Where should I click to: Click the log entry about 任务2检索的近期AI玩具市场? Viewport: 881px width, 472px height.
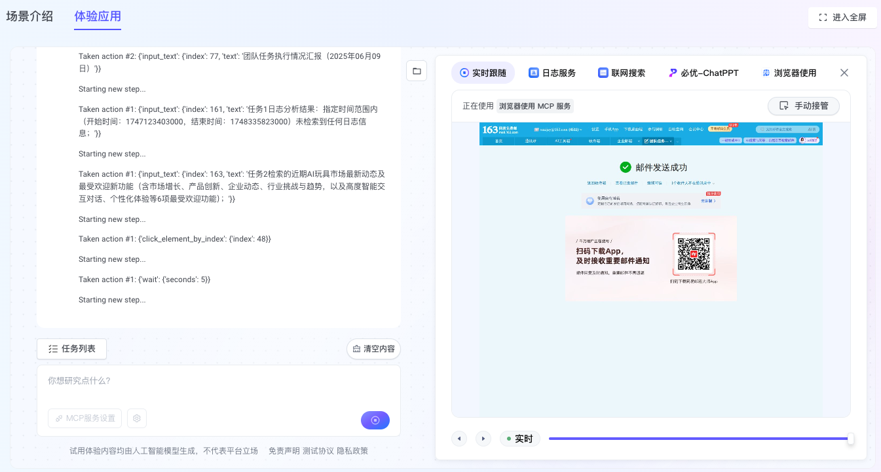(232, 186)
